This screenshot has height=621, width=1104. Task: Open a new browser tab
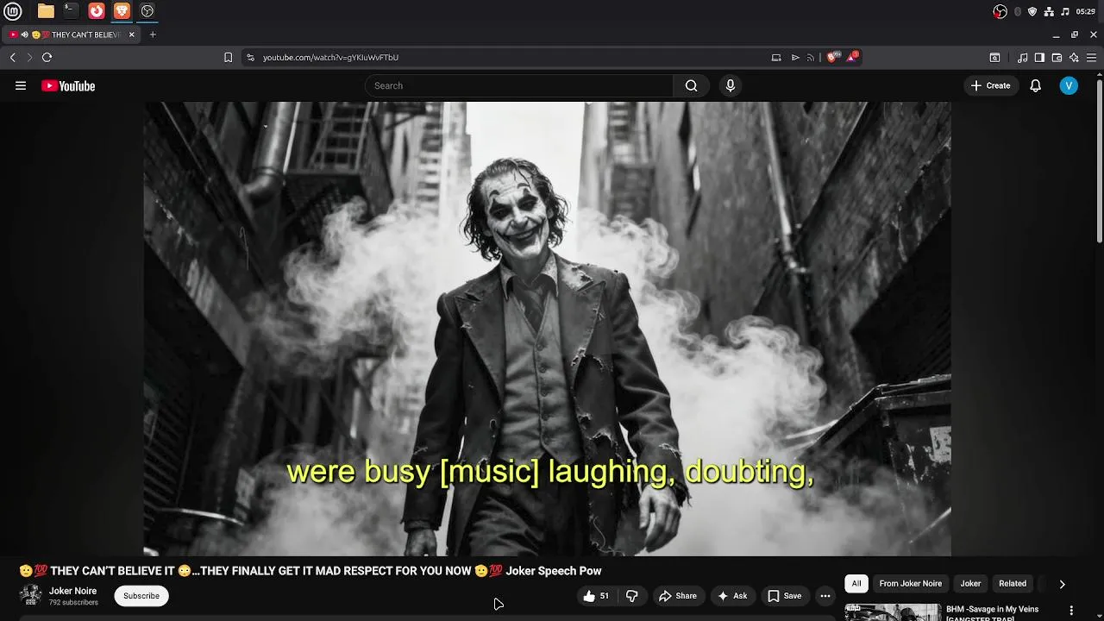coord(153,34)
